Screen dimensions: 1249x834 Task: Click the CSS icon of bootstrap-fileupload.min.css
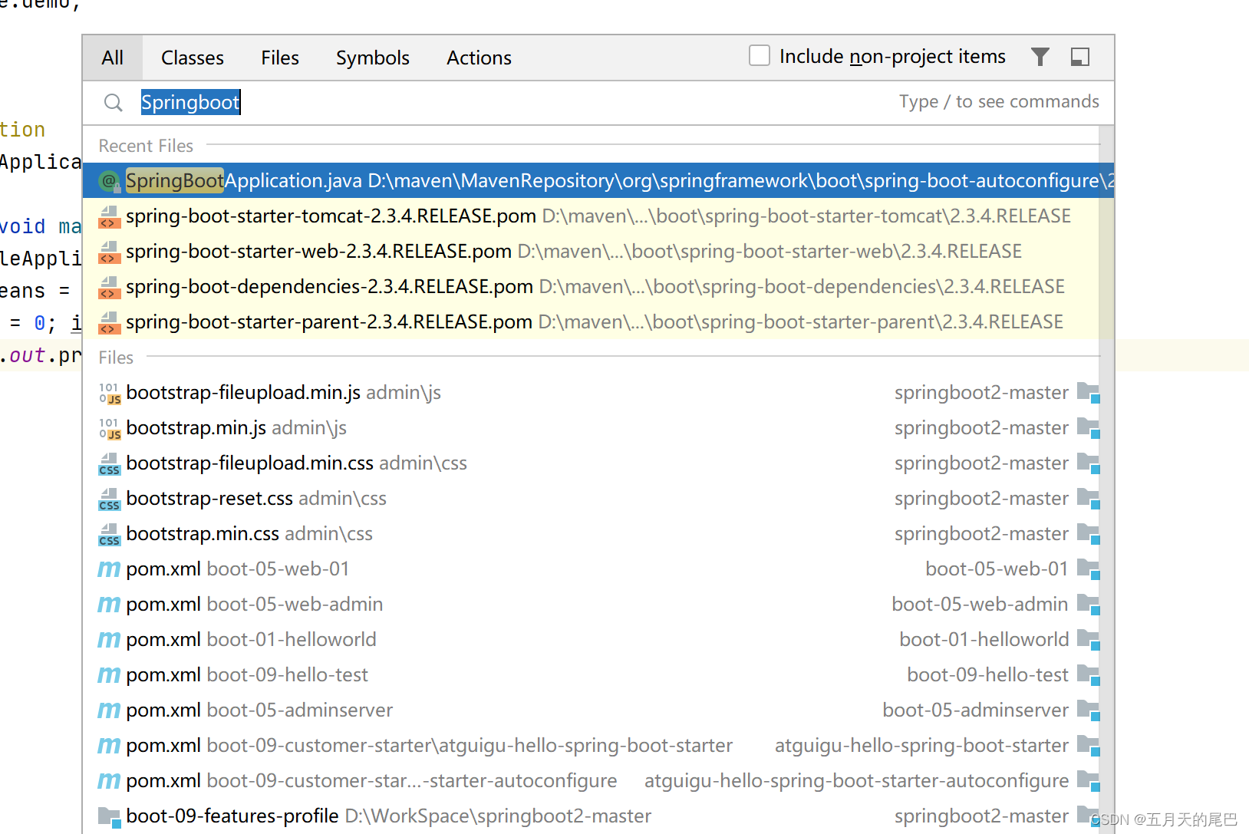[110, 463]
